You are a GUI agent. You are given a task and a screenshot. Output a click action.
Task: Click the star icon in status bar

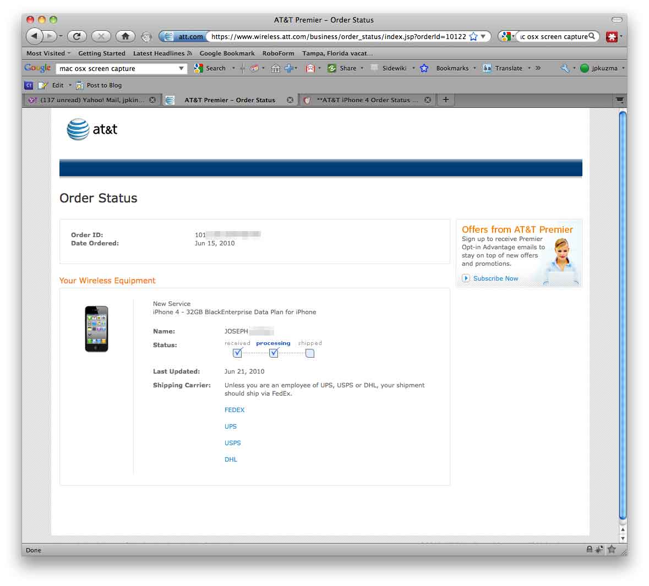tap(612, 549)
